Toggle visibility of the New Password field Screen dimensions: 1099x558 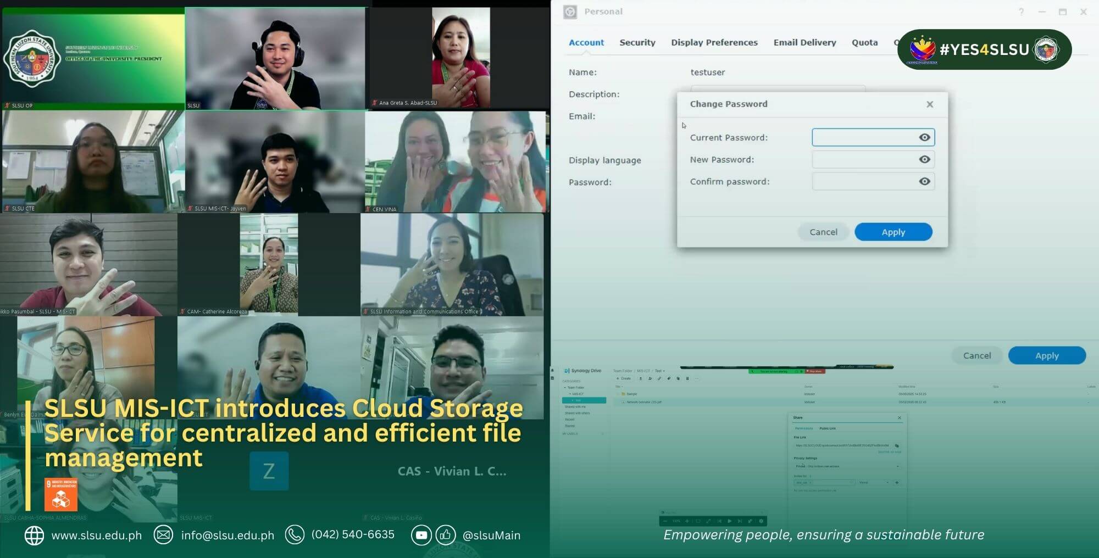coord(924,159)
